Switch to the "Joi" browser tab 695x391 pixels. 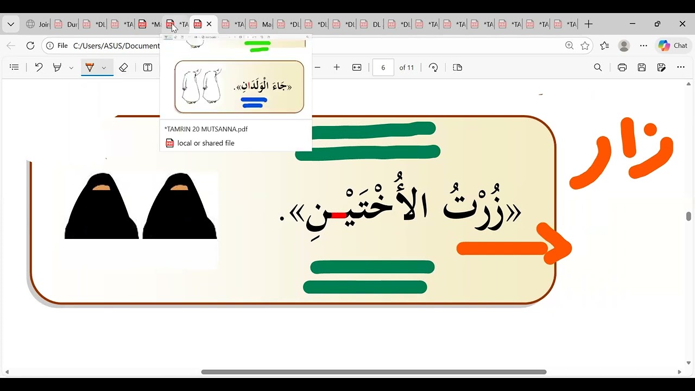click(37, 24)
